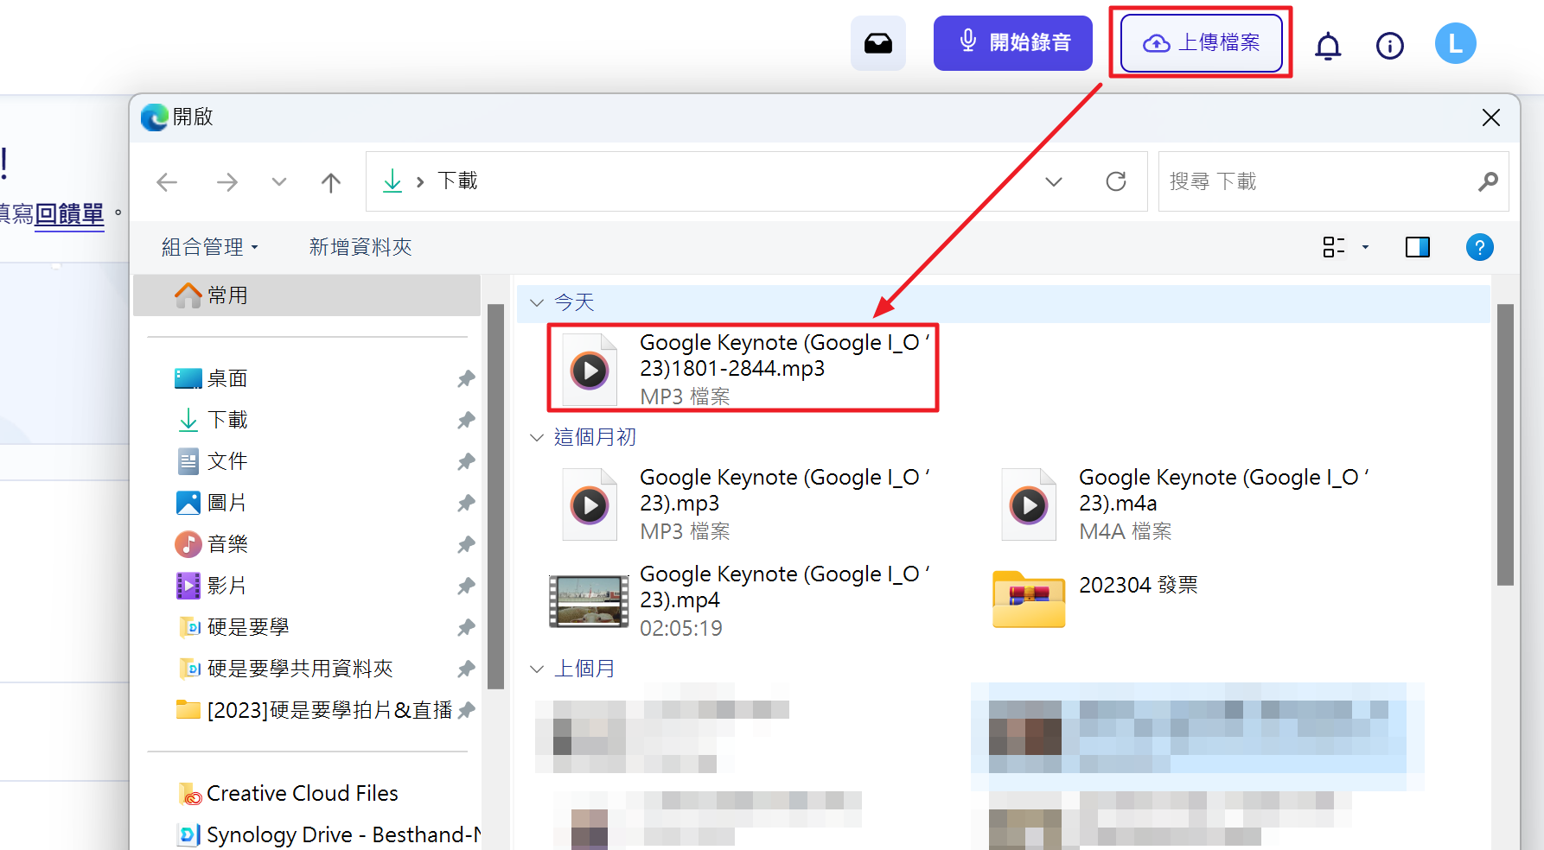Go up one folder level

[330, 182]
